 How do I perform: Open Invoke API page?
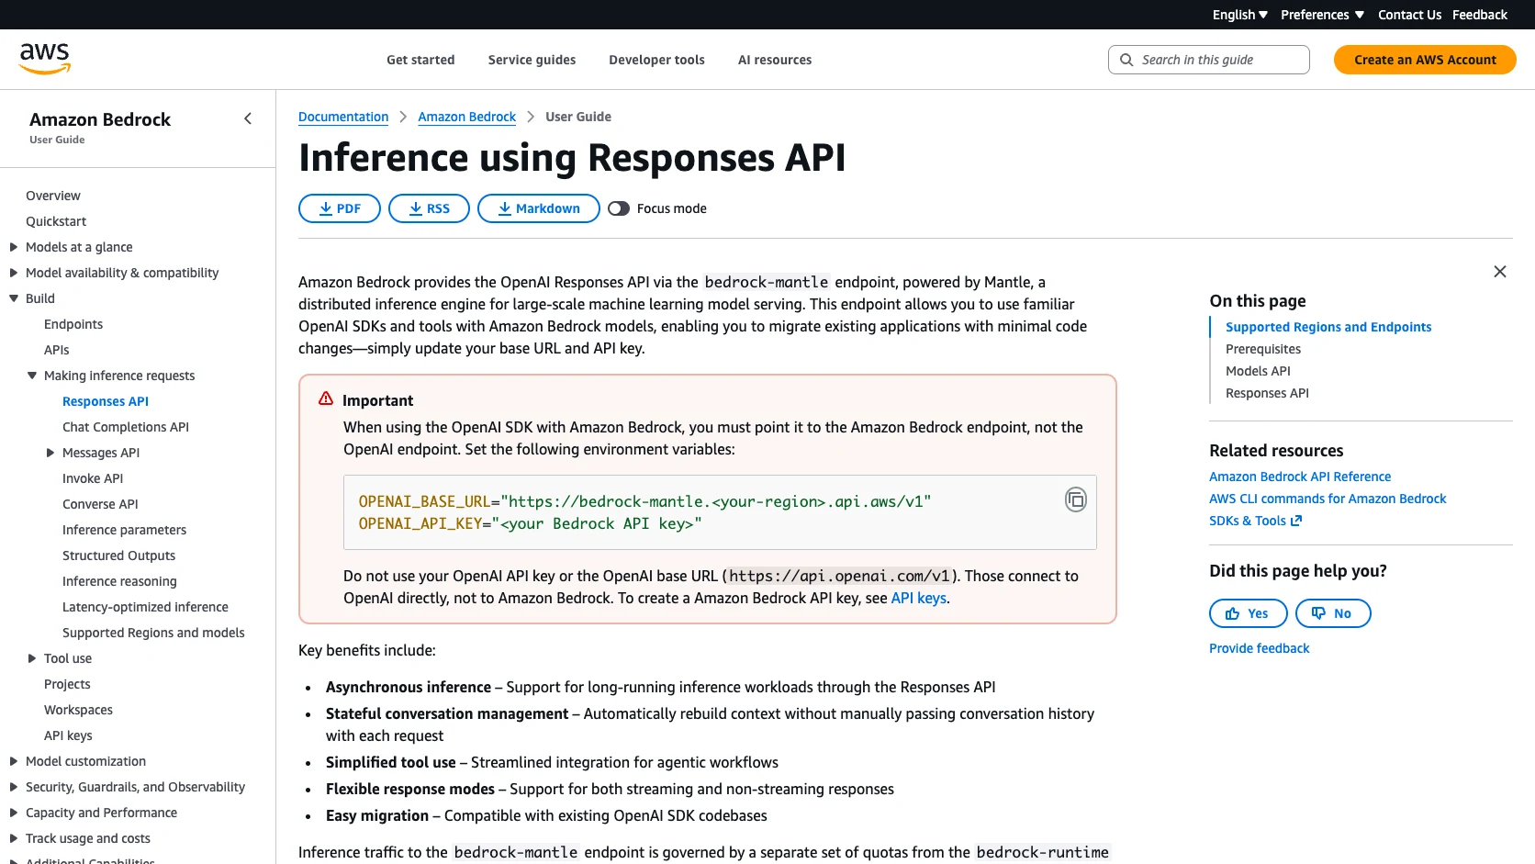[x=93, y=478]
